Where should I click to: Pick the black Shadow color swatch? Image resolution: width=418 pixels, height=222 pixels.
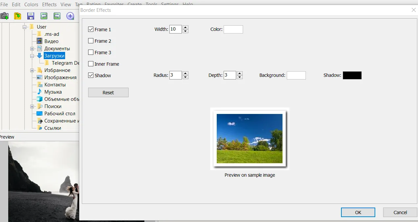352,76
